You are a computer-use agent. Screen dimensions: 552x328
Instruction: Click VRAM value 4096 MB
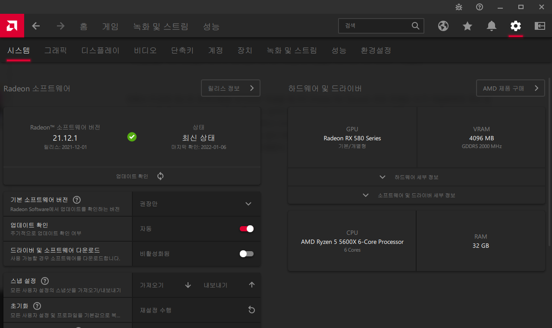click(481, 138)
